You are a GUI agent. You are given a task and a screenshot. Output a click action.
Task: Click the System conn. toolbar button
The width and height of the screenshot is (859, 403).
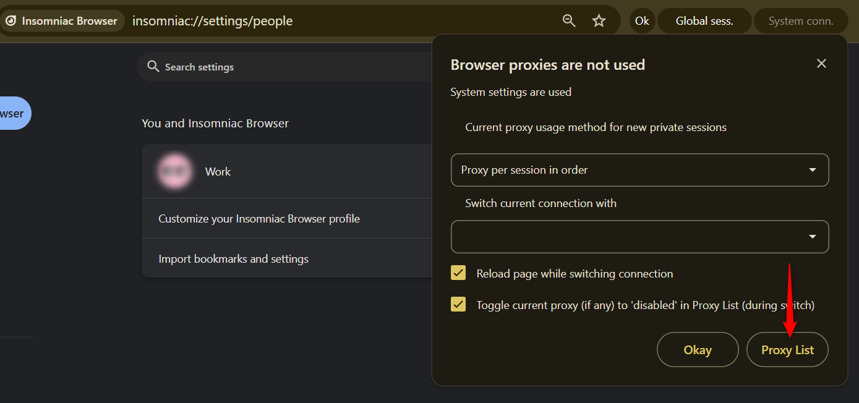(801, 21)
